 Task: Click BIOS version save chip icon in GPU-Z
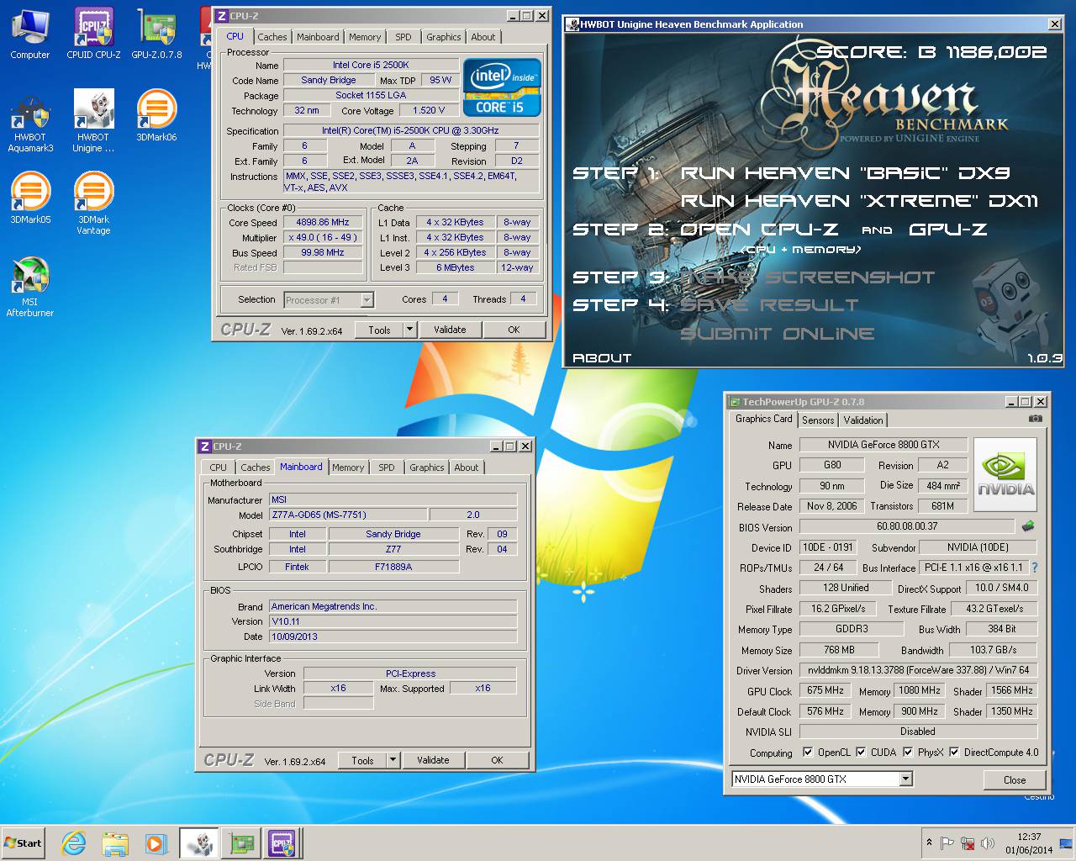pos(1027,526)
